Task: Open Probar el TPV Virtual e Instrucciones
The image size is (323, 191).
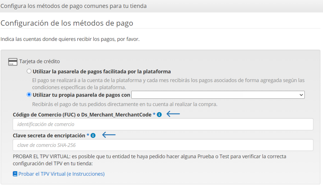Action: (62, 174)
